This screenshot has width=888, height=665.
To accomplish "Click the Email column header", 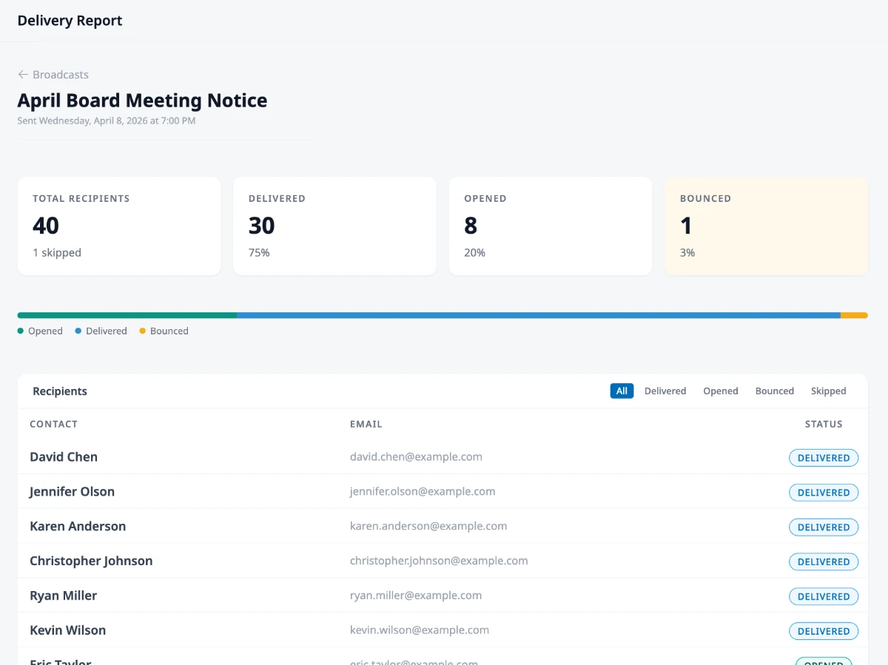I will (x=366, y=424).
